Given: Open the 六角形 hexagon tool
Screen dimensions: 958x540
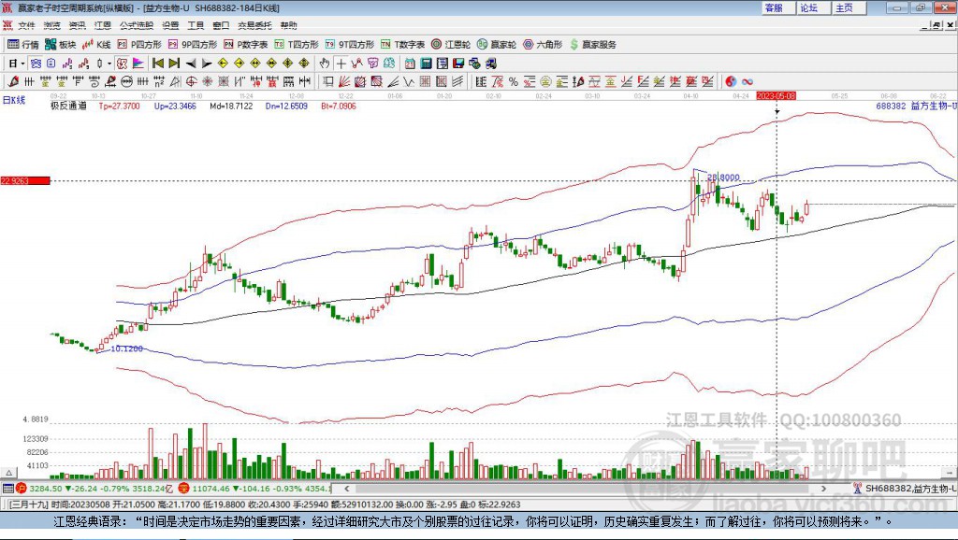Looking at the screenshot, I should 543,45.
